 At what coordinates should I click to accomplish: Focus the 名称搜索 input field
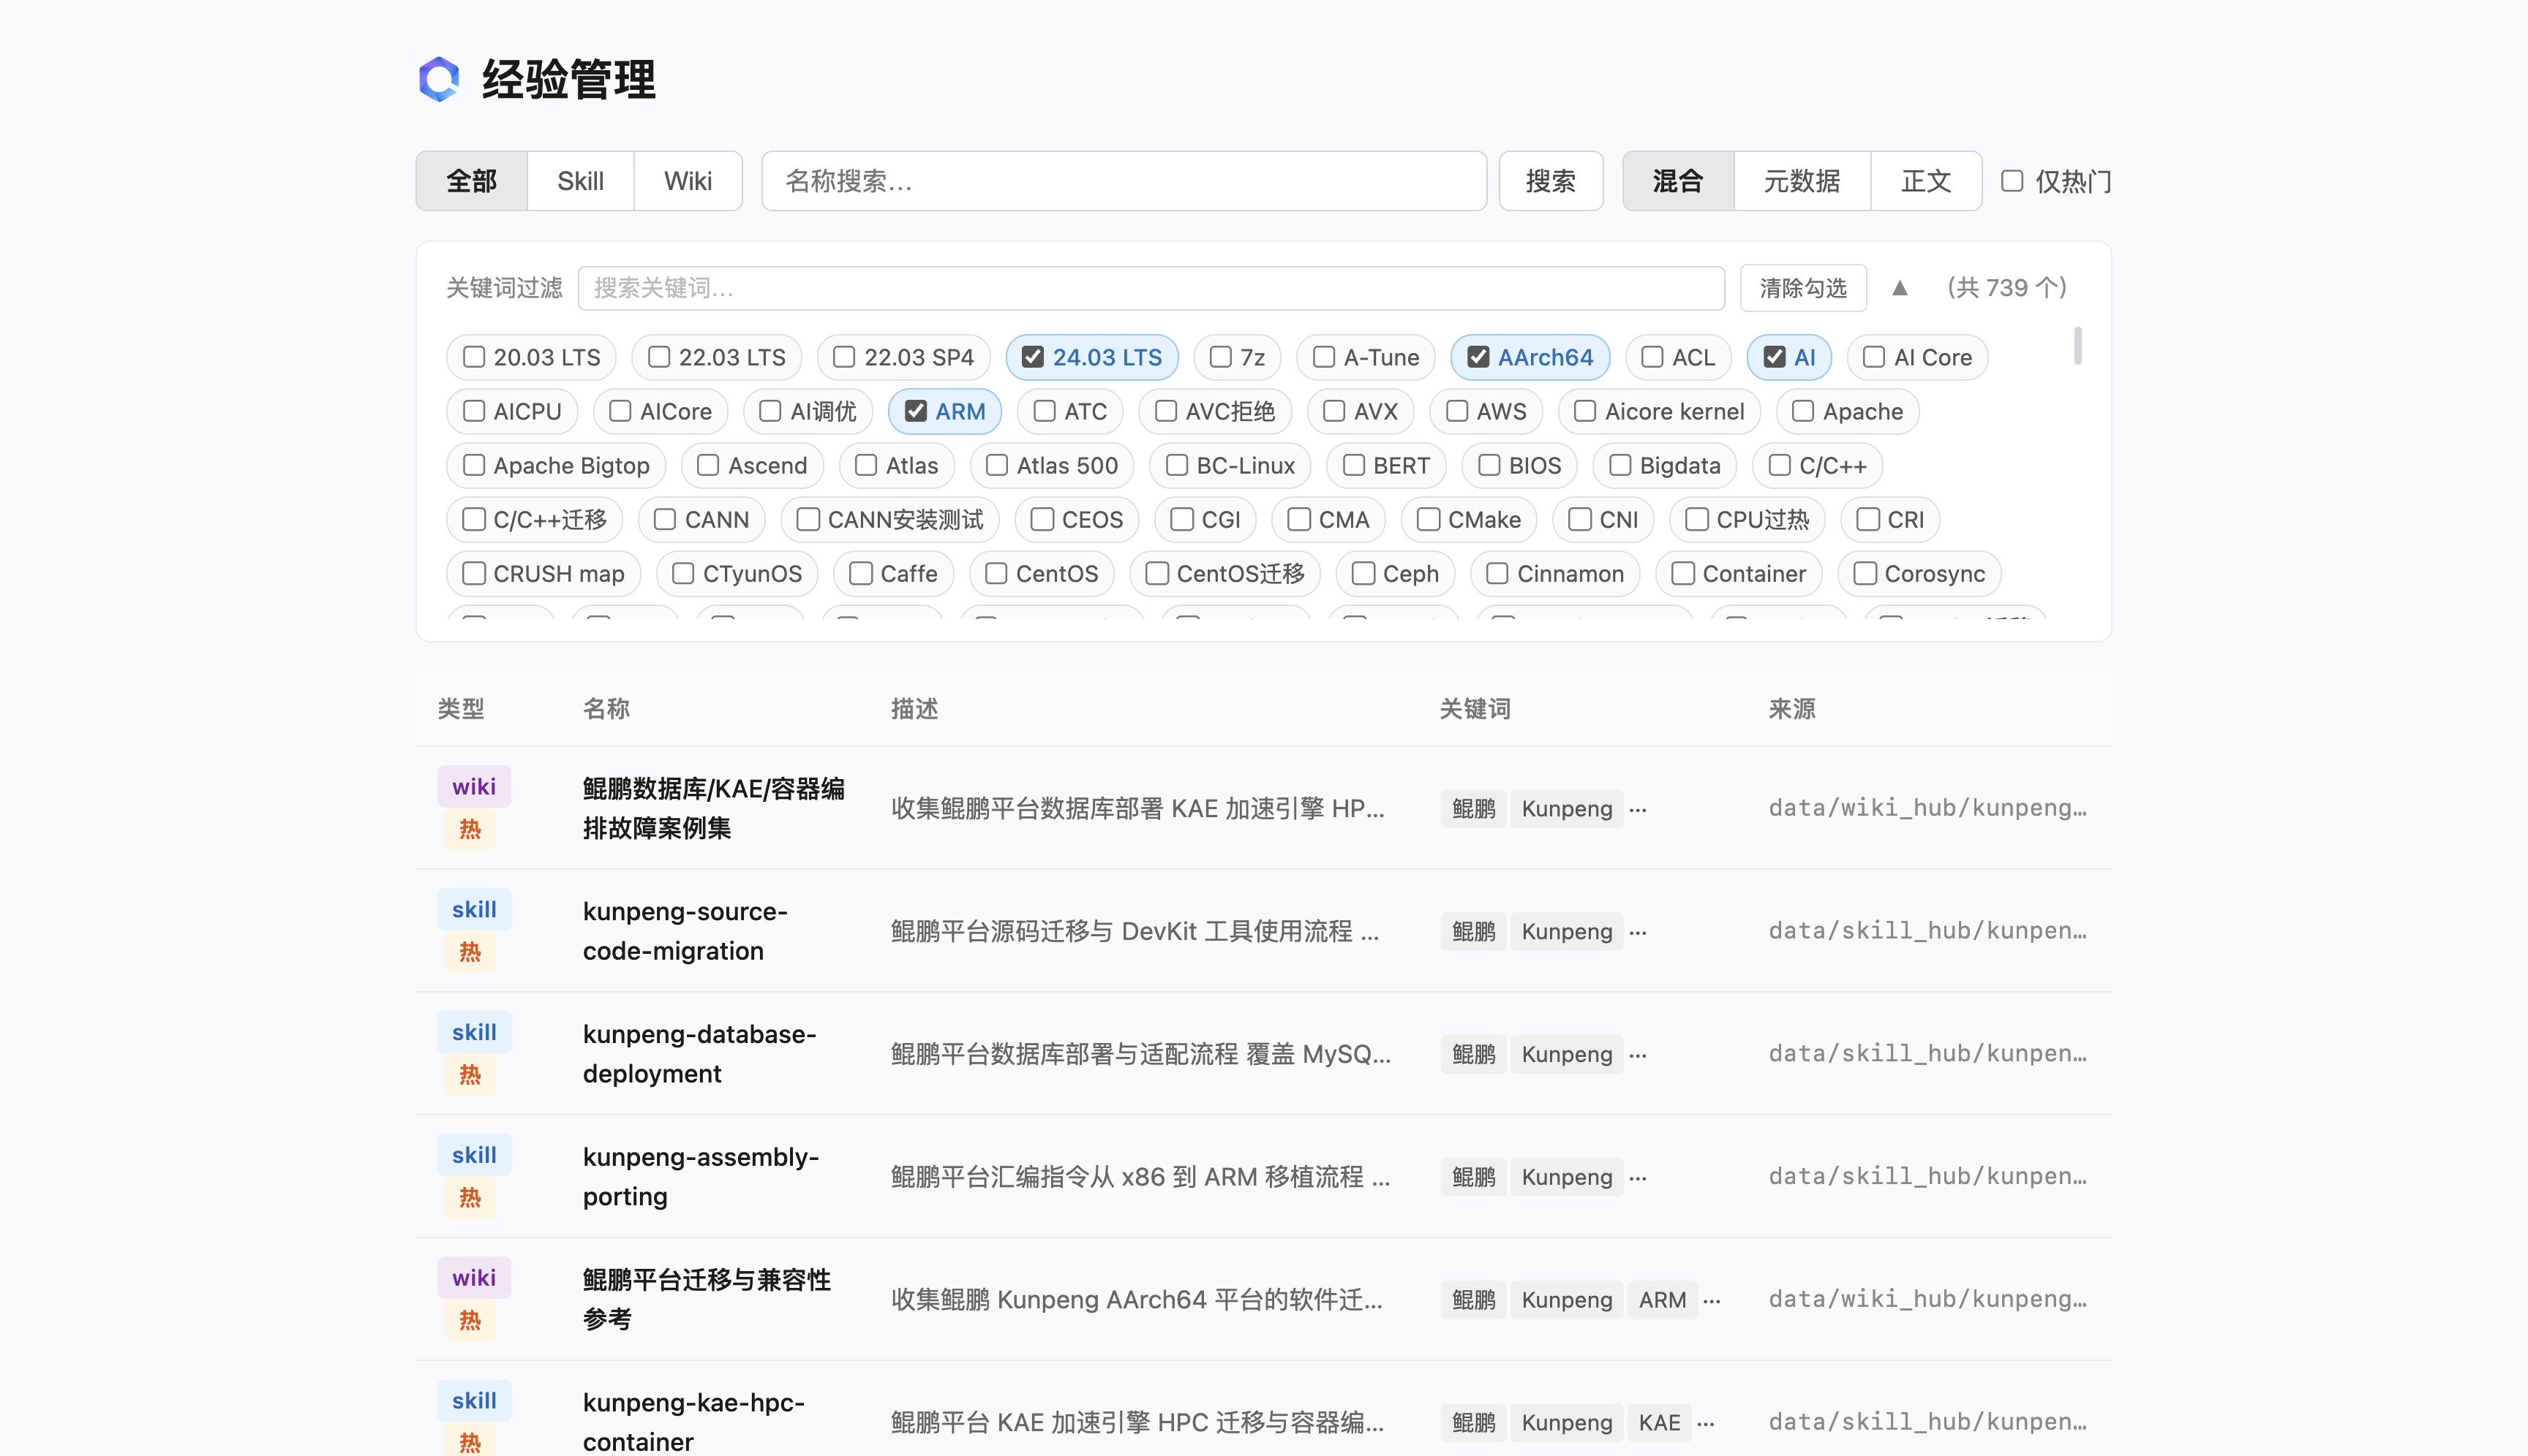pyautogui.click(x=1123, y=181)
